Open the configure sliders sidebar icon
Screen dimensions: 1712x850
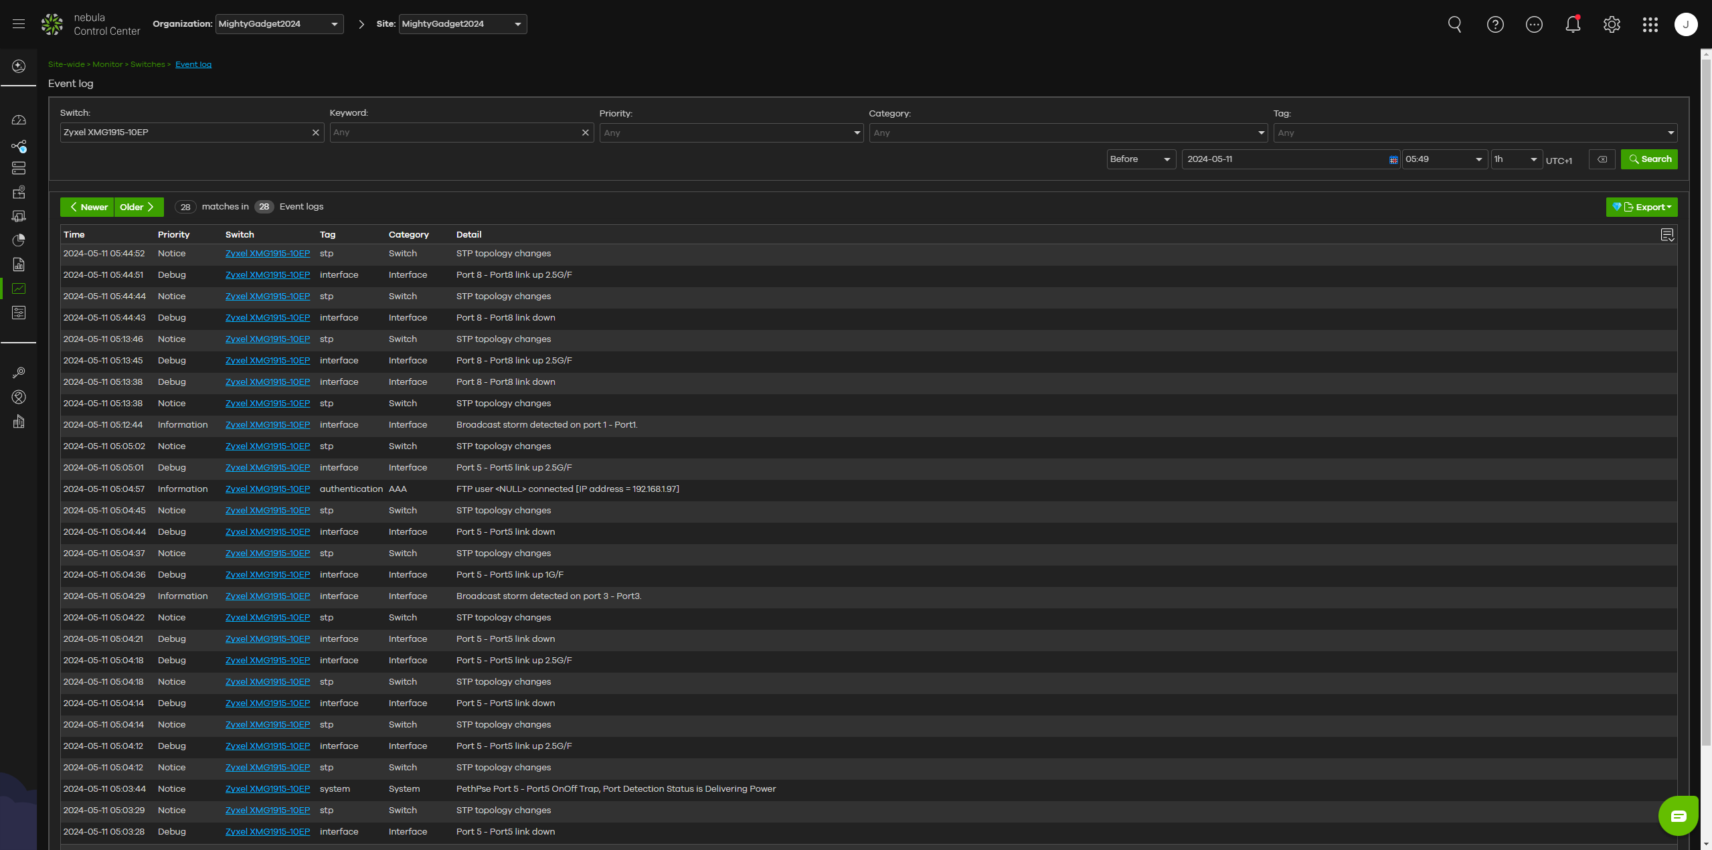(19, 313)
